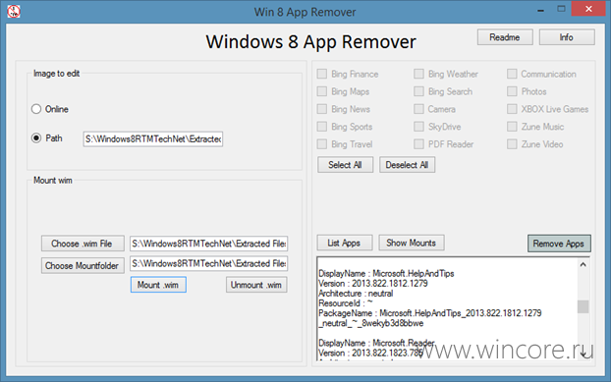Tick the Bing Sports checkbox
Screen dimensions: 611x382
[322, 127]
